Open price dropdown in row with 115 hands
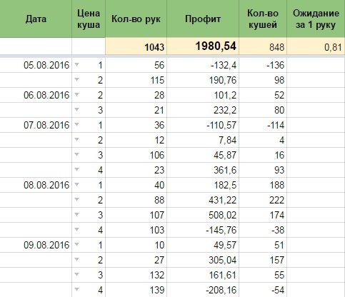345x297 pixels. 76,79
